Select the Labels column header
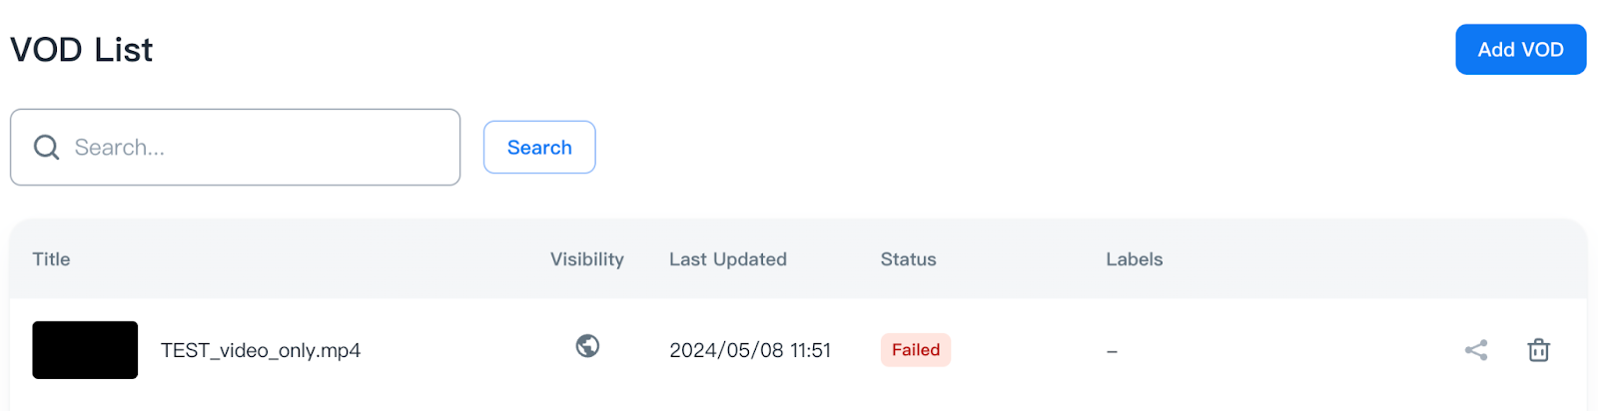The width and height of the screenshot is (1598, 411). click(x=1134, y=259)
